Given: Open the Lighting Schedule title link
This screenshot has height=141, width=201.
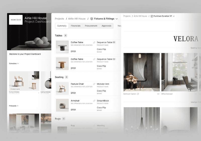Looking at the screenshot, I should [x=45, y=92].
